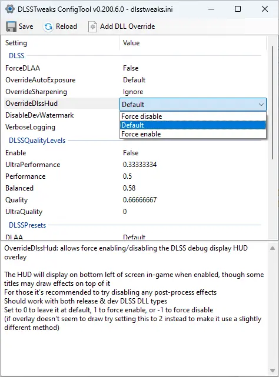
Task: Collapse the OverrideDlssHud dropdown arrow
Action: (261, 105)
